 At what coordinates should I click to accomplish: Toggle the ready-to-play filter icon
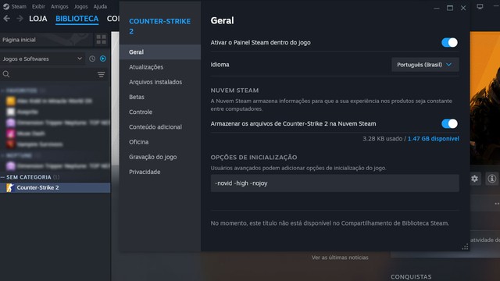102,59
